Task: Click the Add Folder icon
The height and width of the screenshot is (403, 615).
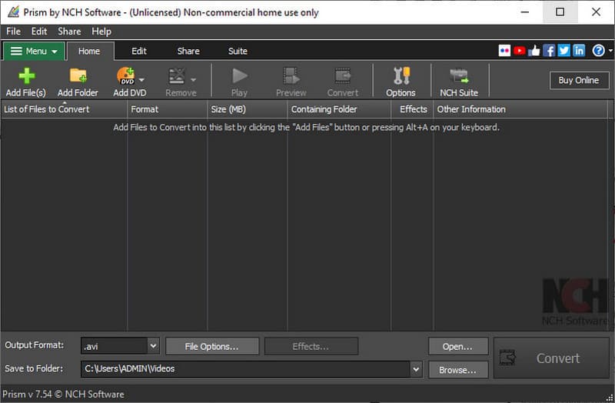Action: tap(78, 76)
